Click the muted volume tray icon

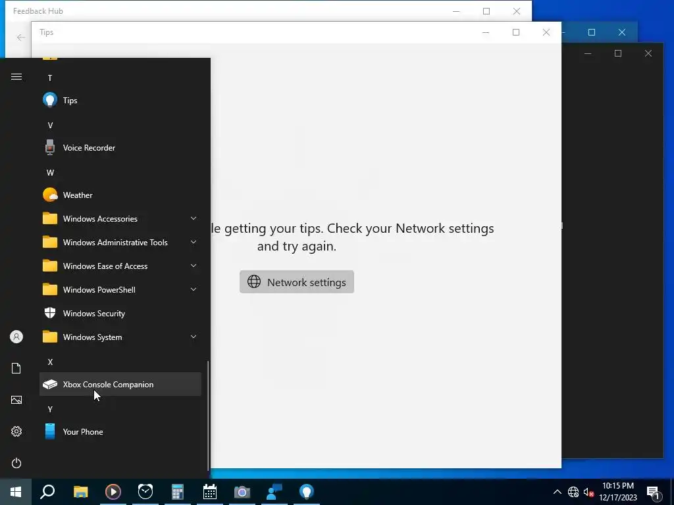coord(589,492)
